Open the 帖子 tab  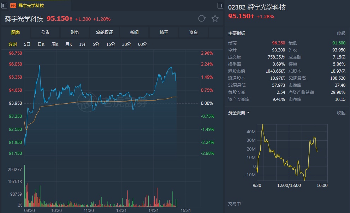pos(164,32)
